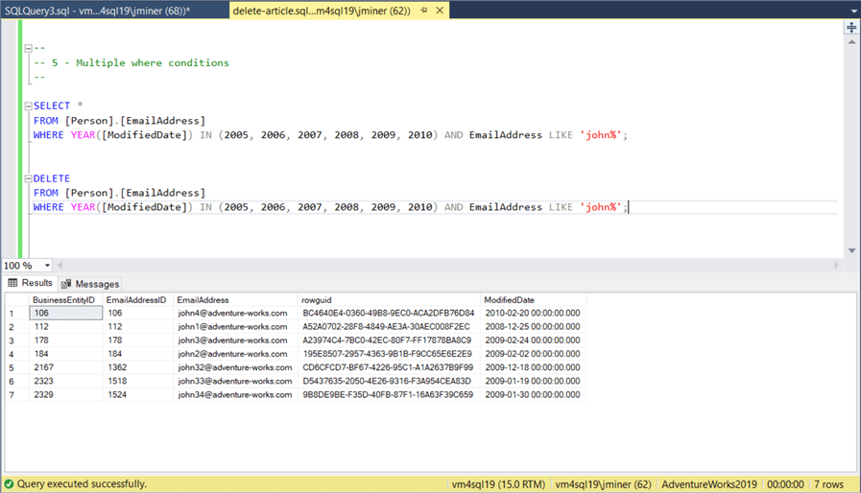
Task: Pin the delete-article.sql tab
Action: [x=423, y=11]
